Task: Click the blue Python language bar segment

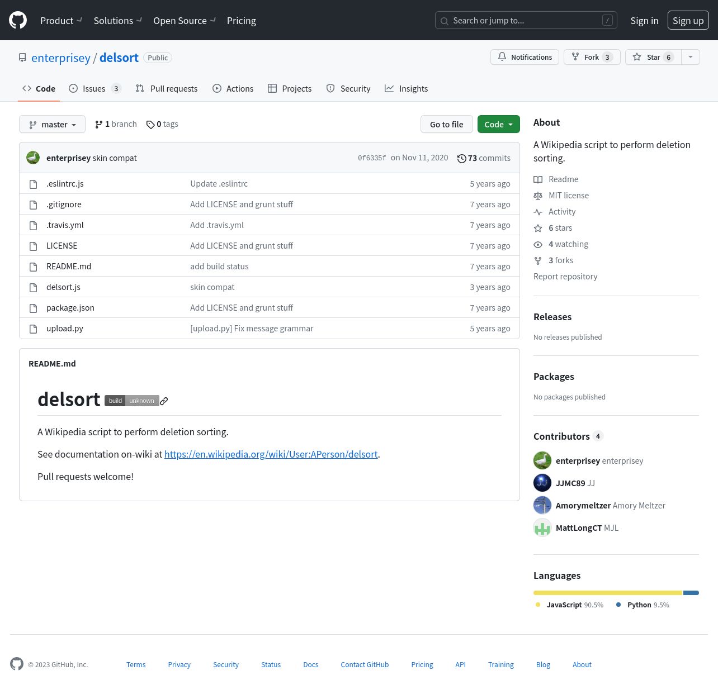Action: click(x=691, y=593)
